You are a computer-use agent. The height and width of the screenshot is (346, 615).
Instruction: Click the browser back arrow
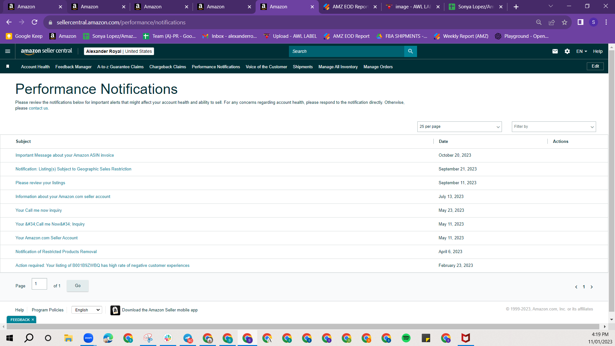click(x=9, y=22)
